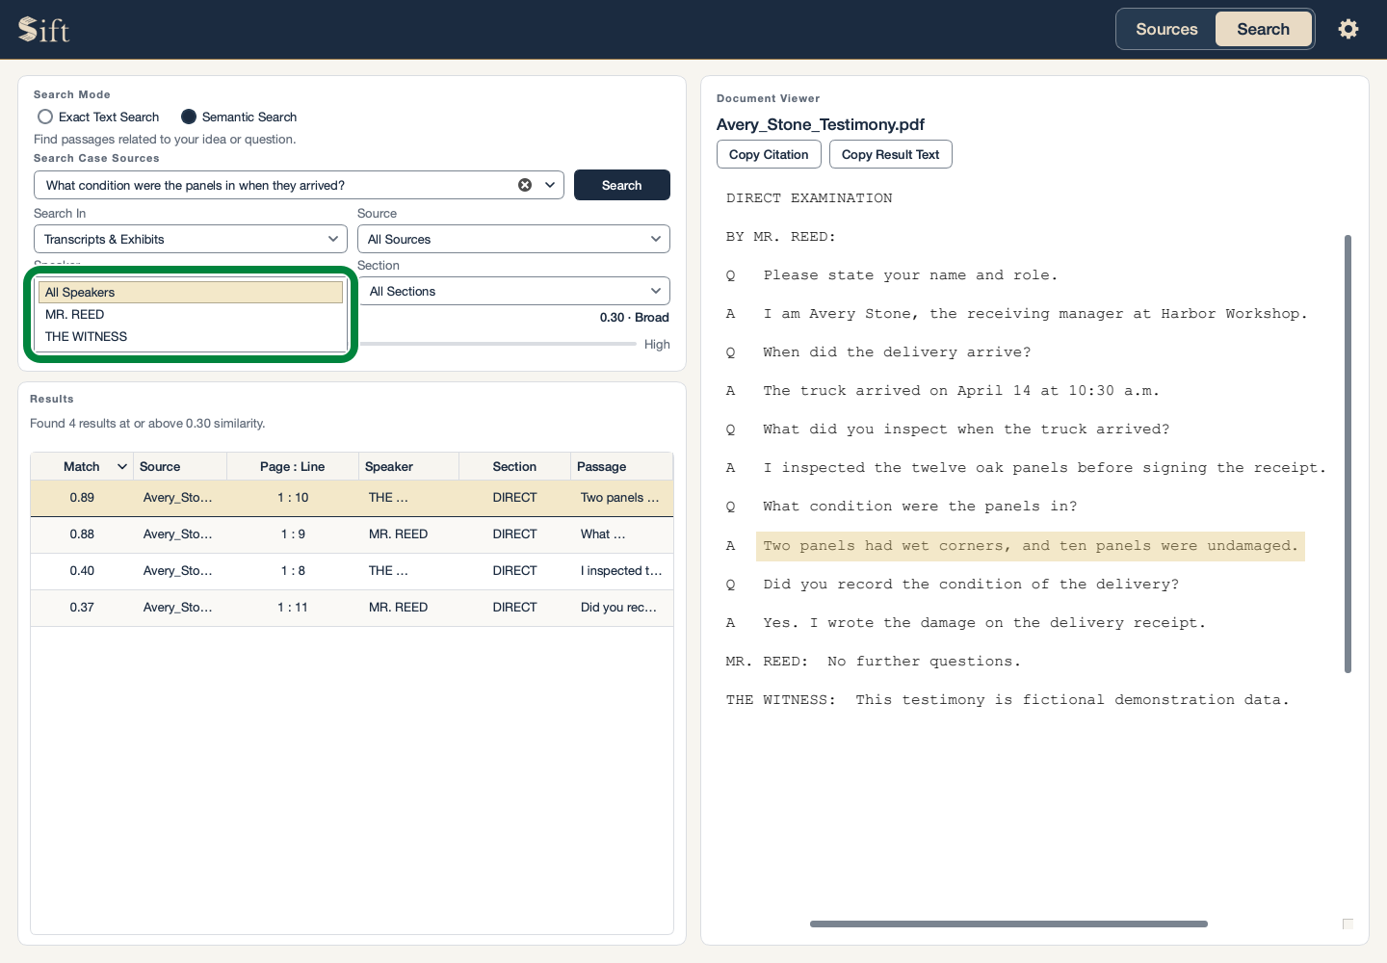Click Copy Citation button
This screenshot has width=1387, height=963.
769,154
